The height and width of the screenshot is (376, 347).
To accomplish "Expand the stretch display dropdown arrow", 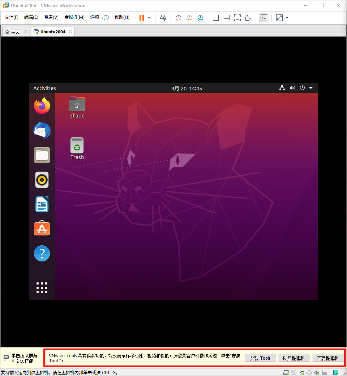I will pyautogui.click(x=287, y=17).
